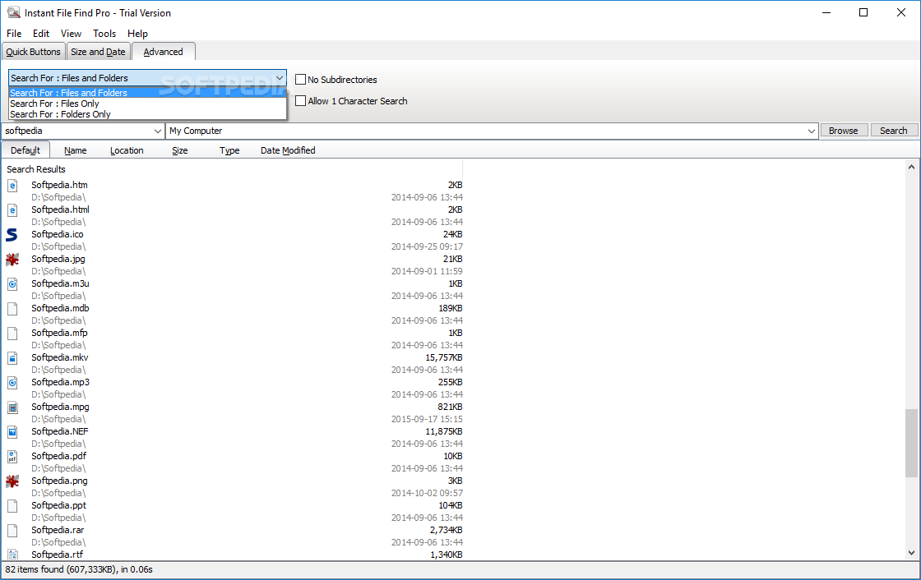Click the 2014-10-02 09:57 date entry

click(x=427, y=493)
